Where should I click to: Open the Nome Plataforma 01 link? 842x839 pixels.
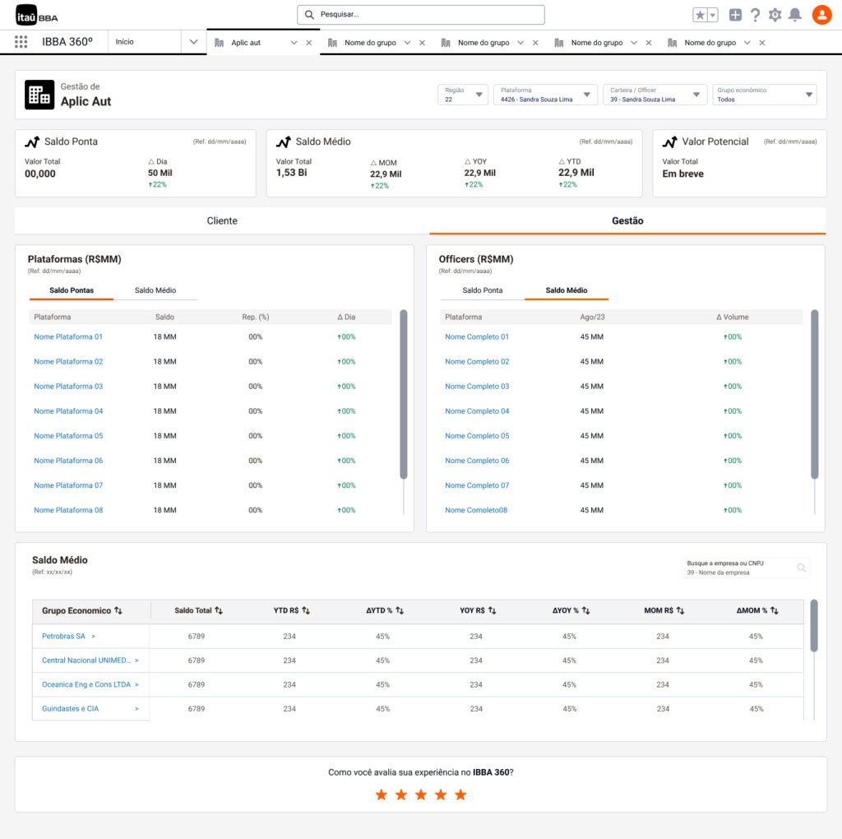click(68, 336)
